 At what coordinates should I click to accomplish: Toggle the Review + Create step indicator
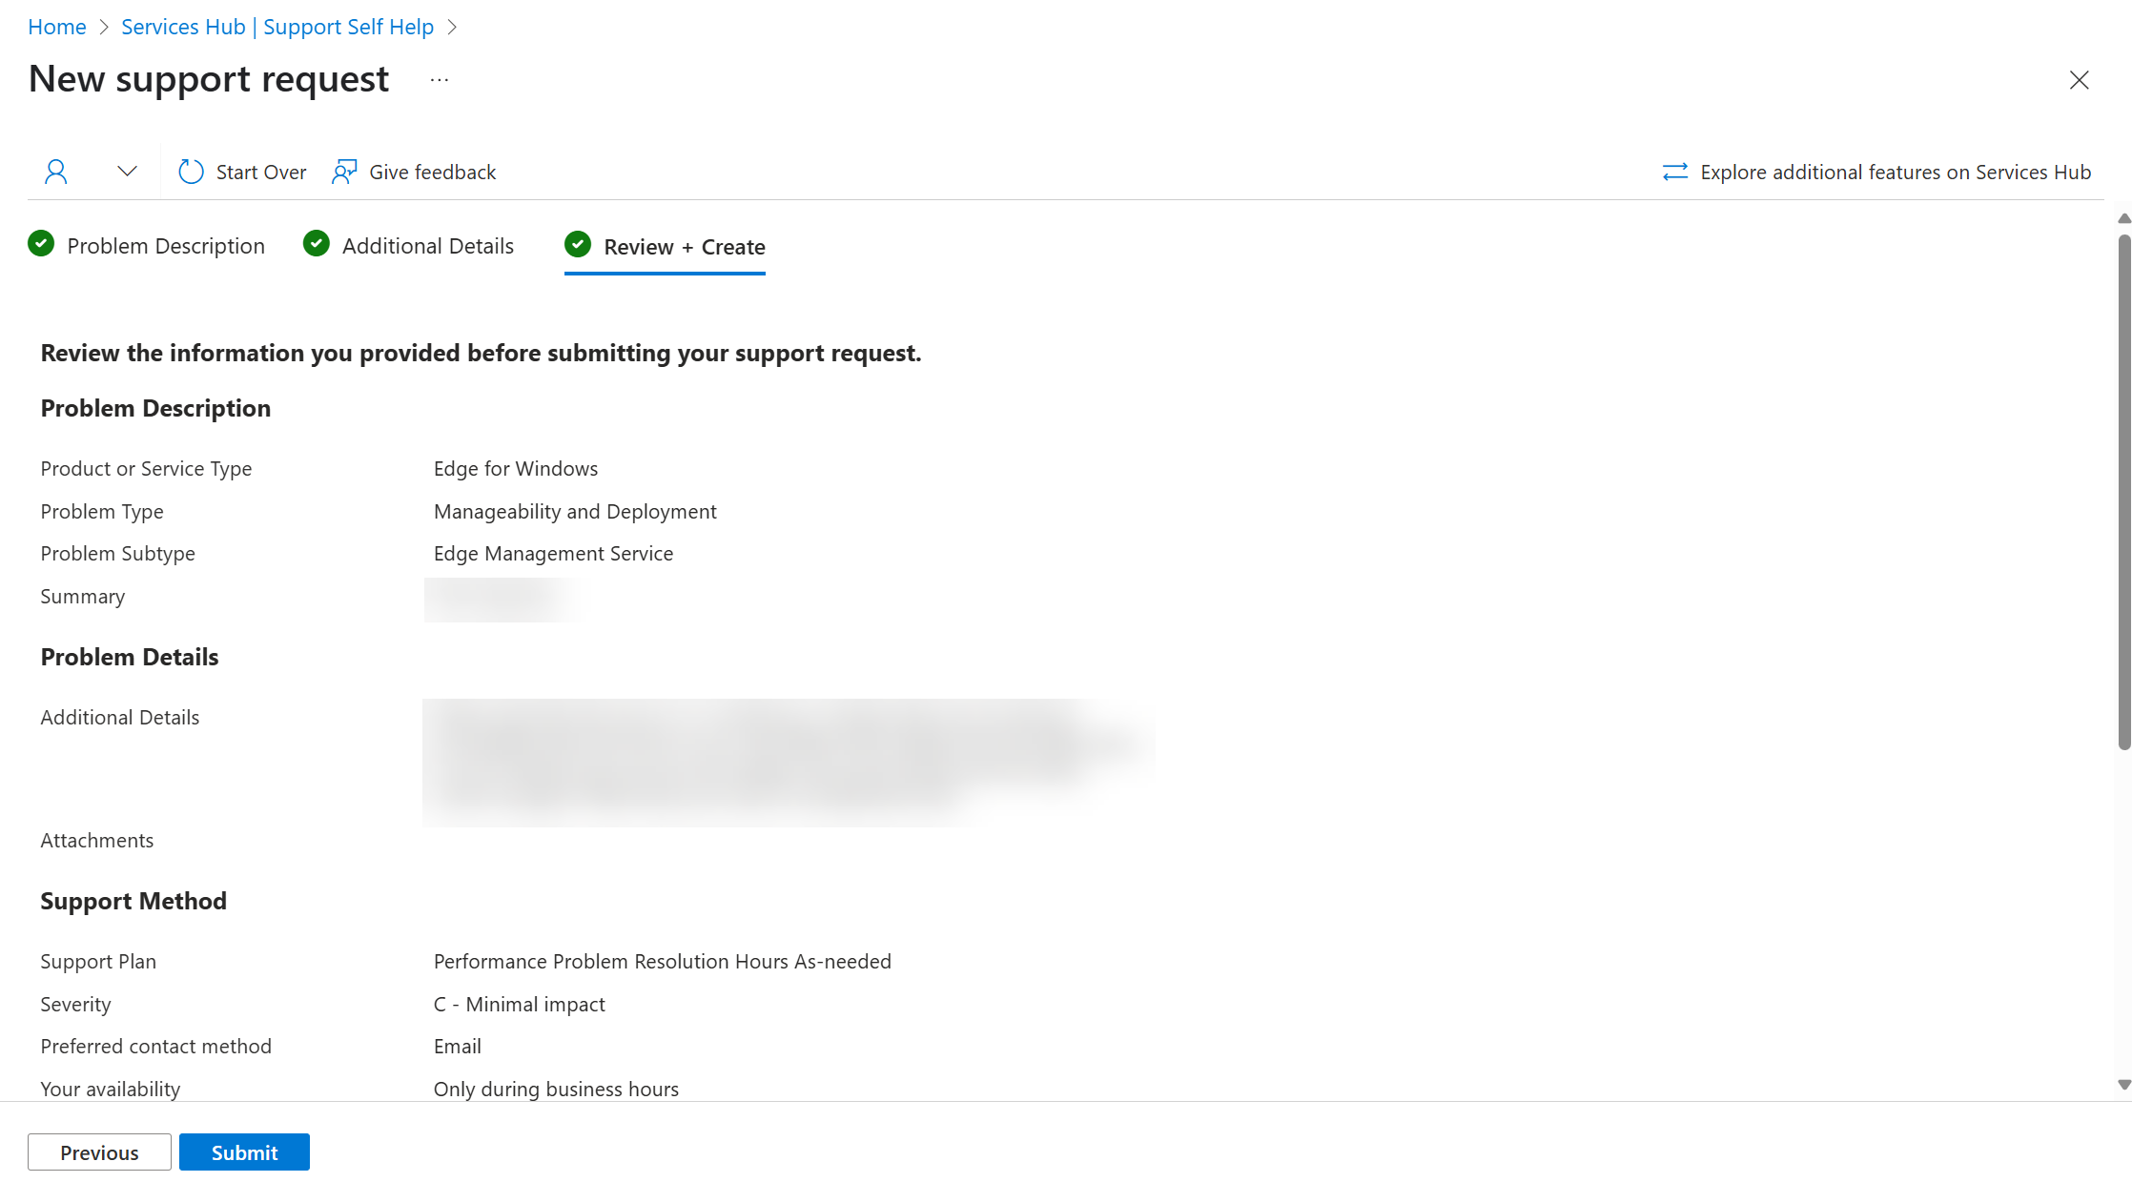pyautogui.click(x=666, y=246)
